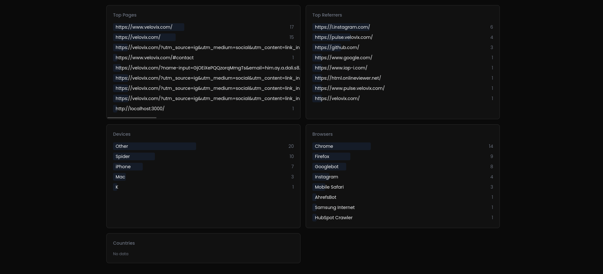Click the https://pulse.velovix.com/ referrer row
The height and width of the screenshot is (274, 603).
point(402,37)
